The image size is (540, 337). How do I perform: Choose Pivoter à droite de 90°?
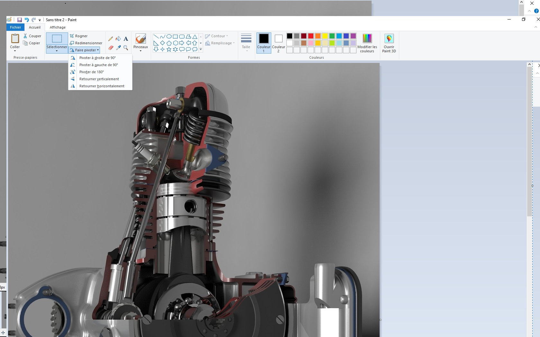tap(97, 58)
